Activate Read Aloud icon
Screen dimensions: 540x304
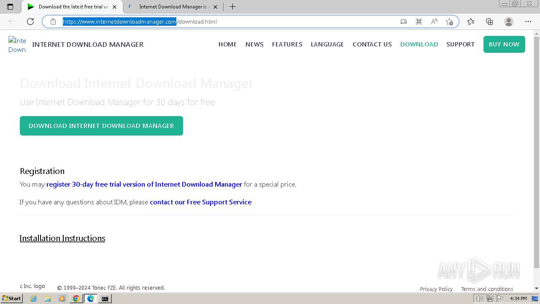coord(434,22)
